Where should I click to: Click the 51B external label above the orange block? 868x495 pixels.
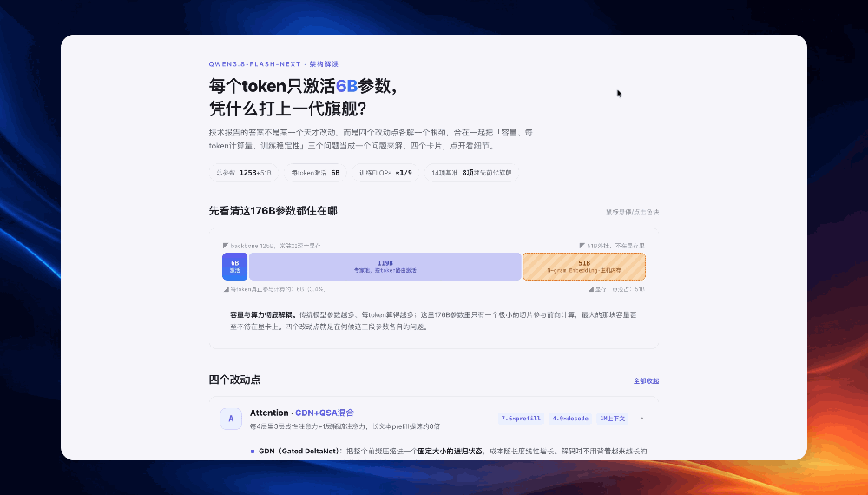(x=612, y=246)
